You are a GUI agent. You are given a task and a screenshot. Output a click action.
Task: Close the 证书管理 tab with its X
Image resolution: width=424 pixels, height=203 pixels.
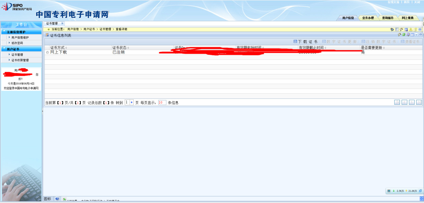click(x=62, y=24)
